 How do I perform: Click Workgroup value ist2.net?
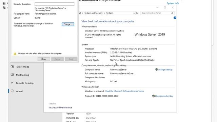coord(114,81)
